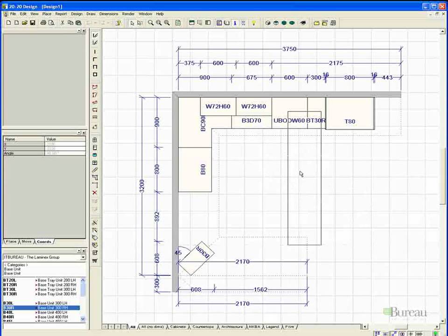Select the straight wall draw tool
This screenshot has width=448, height=336.
pyautogui.click(x=95, y=52)
